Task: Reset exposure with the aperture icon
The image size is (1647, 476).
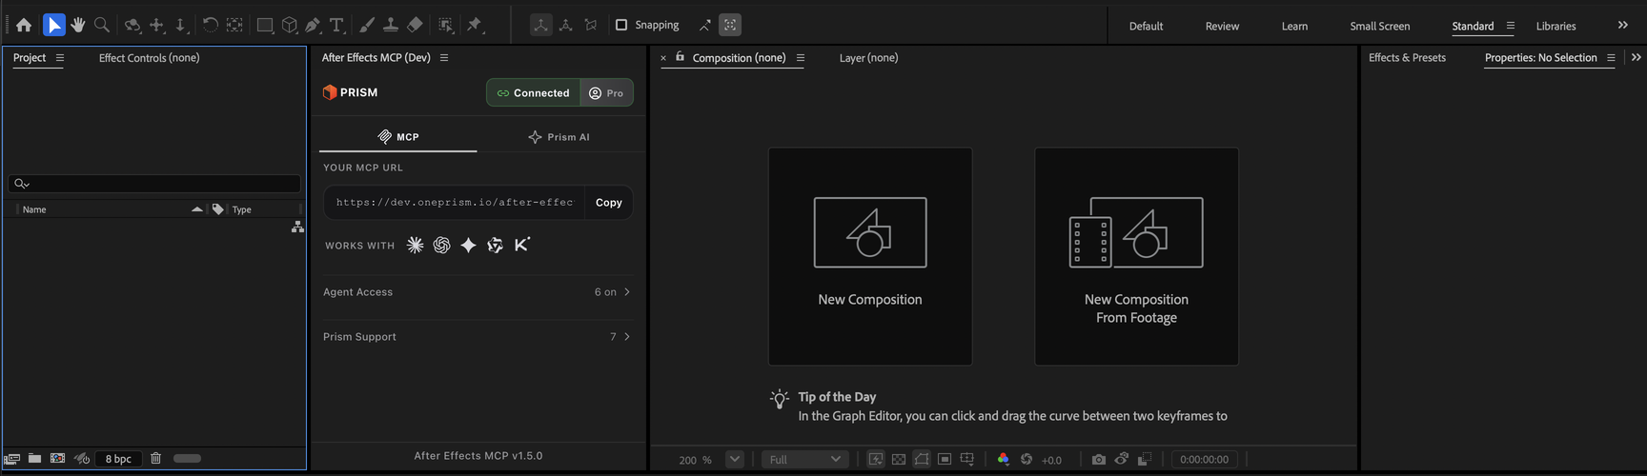Action: click(1027, 460)
